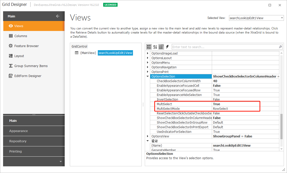Click the back arrow in Main header
The width and height of the screenshot is (287, 173).
click(x=58, y=16)
